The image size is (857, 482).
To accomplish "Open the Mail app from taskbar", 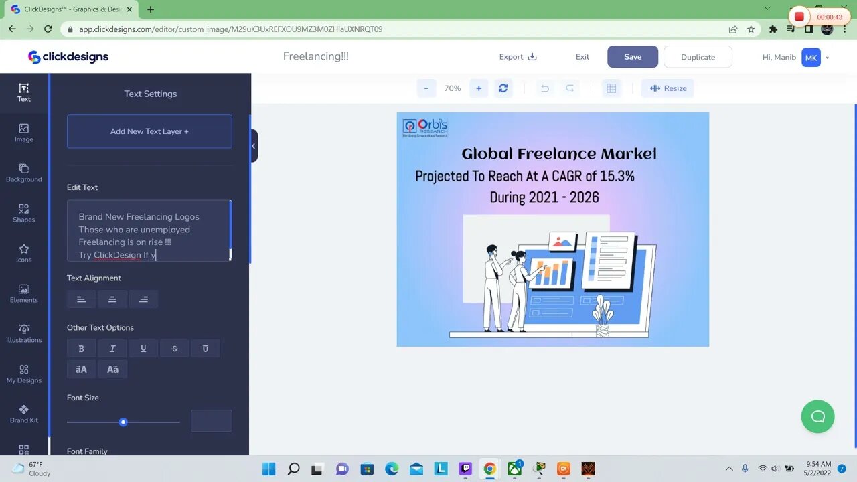I will (416, 469).
